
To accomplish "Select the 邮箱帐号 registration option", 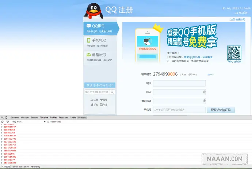I will [x=100, y=57].
